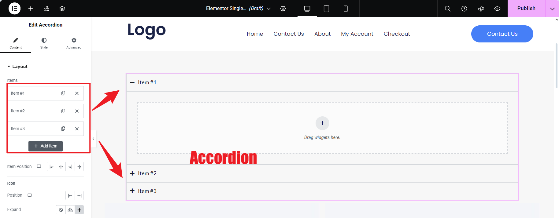
Task: Expand Item #2 in the accordion
Action: pos(147,173)
